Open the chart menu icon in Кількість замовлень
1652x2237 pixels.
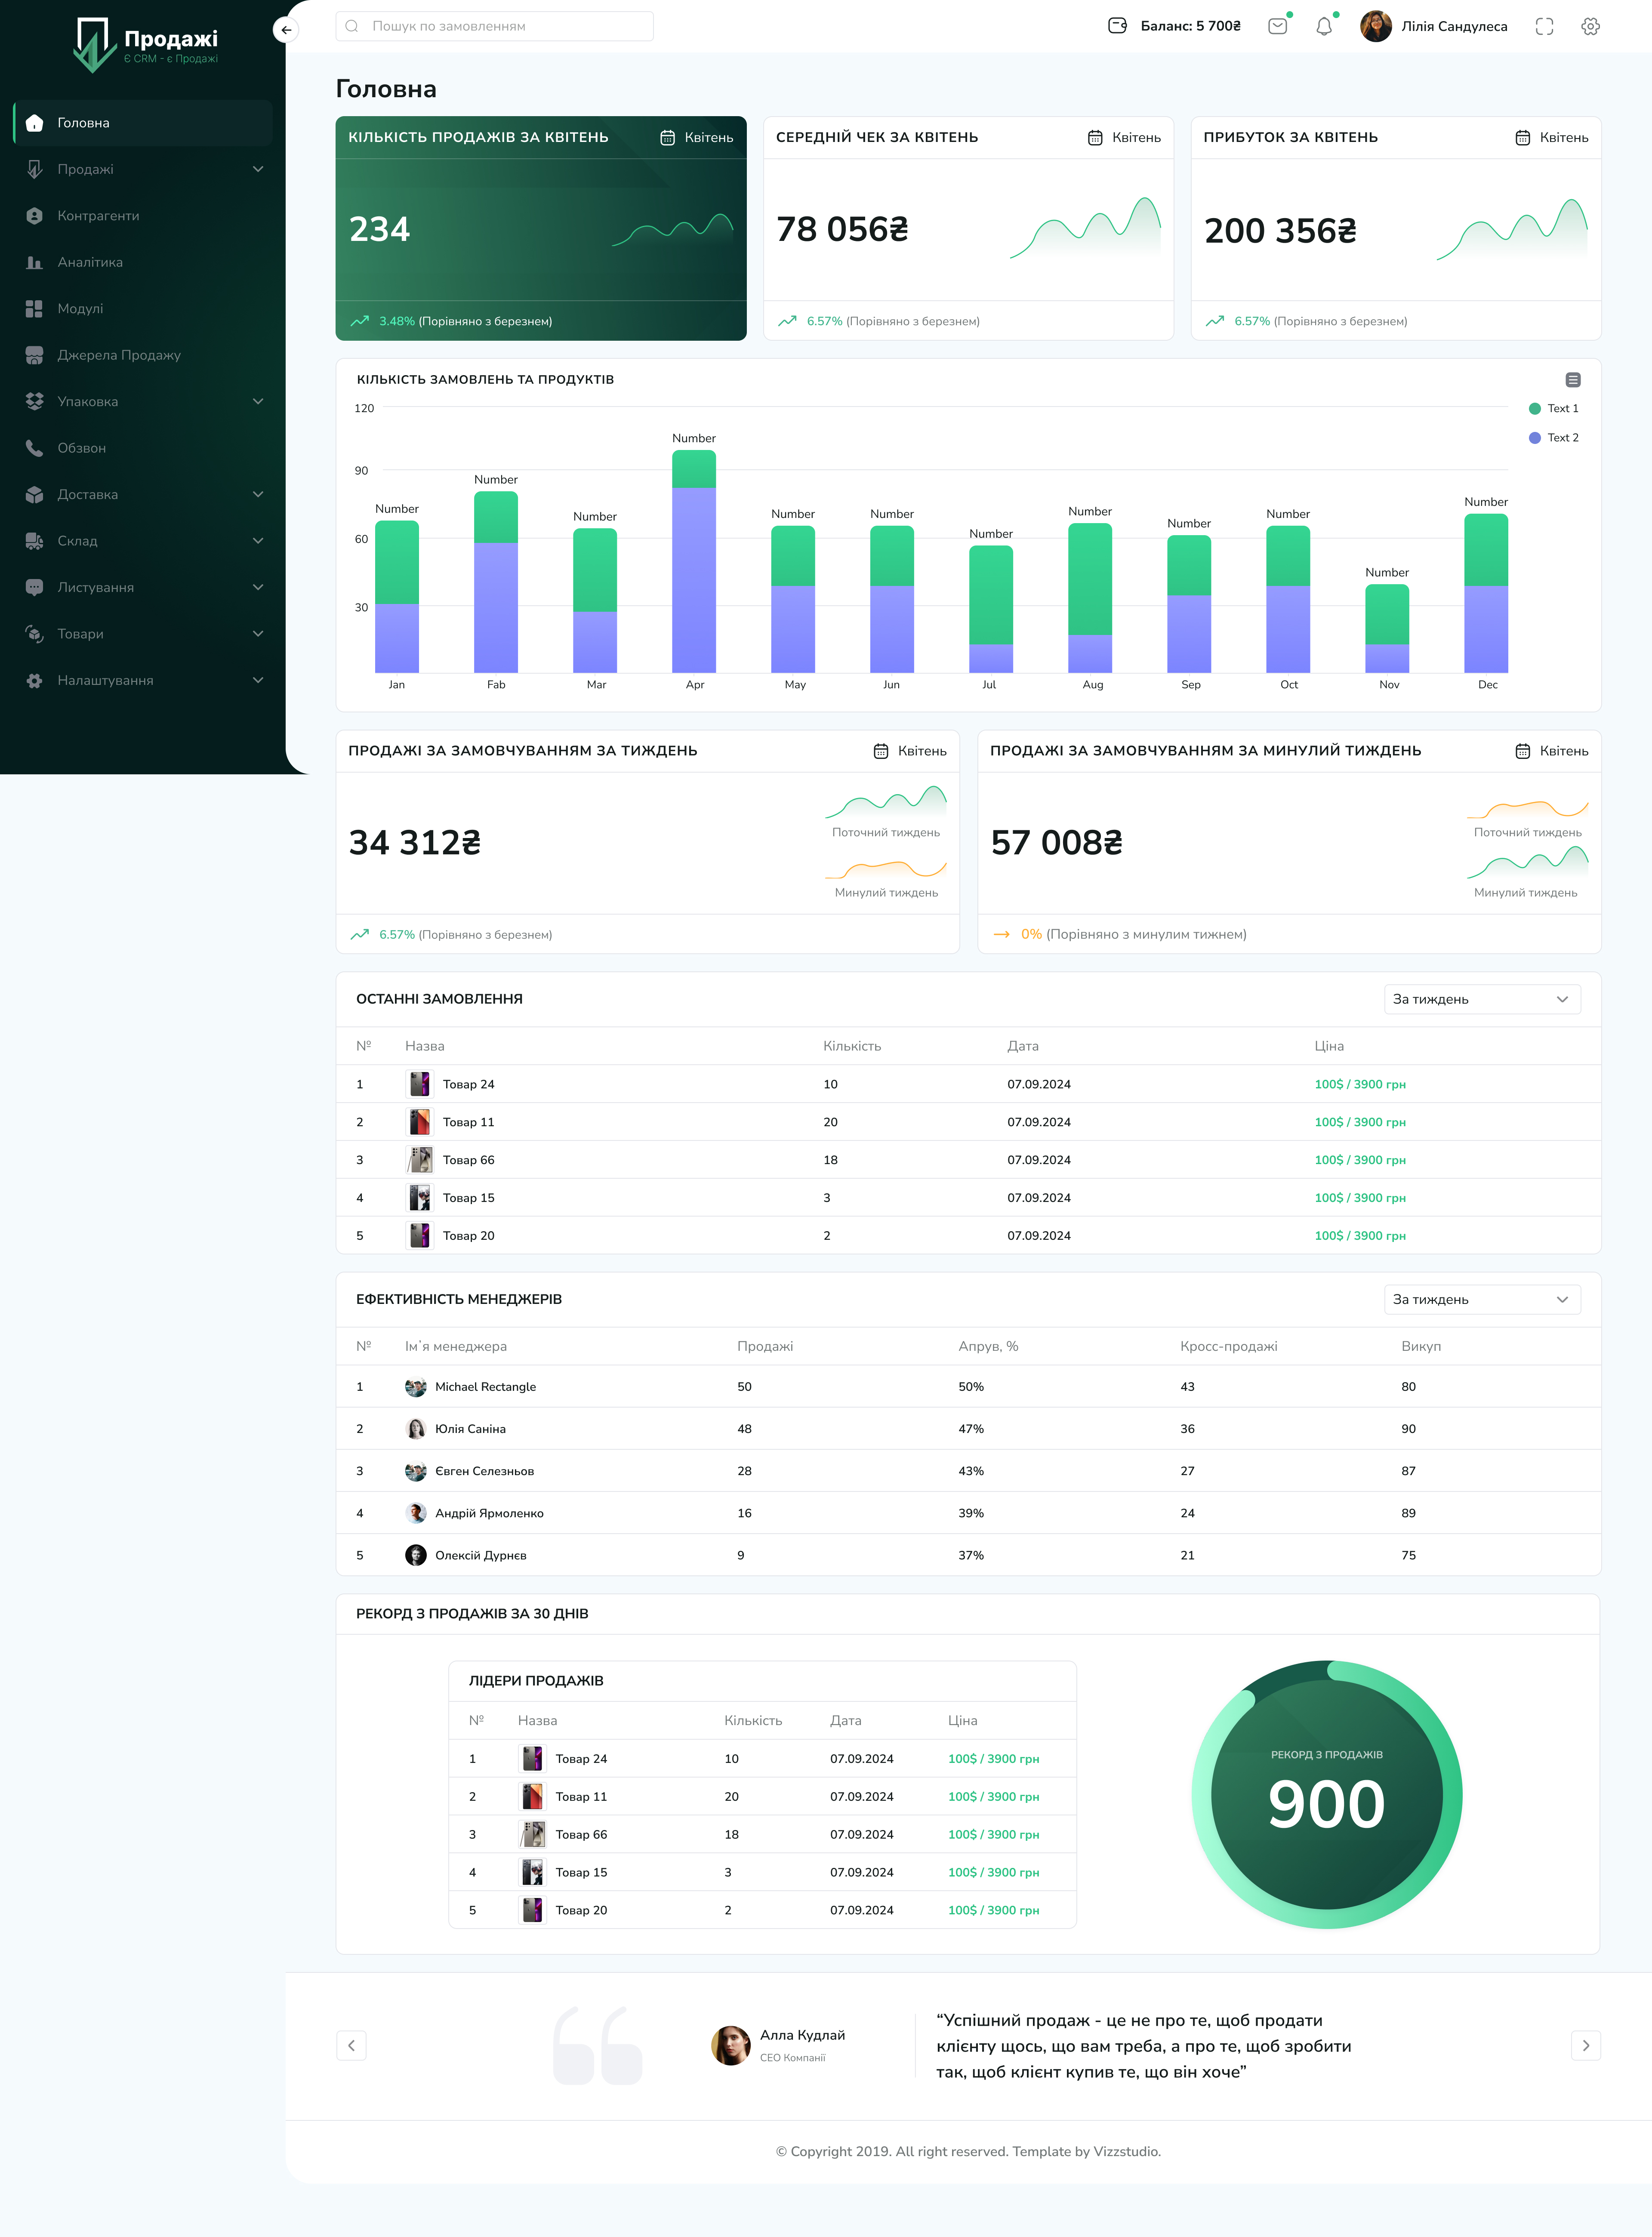[x=1573, y=380]
